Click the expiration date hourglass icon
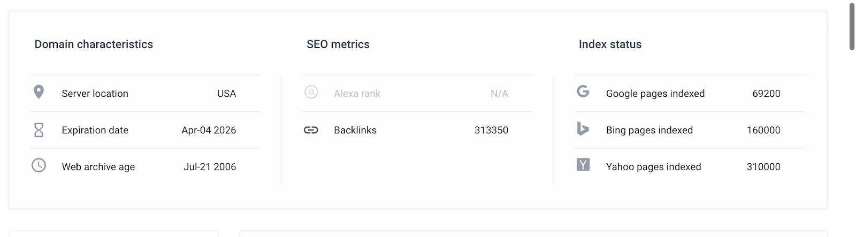The width and height of the screenshot is (856, 237). pos(39,130)
